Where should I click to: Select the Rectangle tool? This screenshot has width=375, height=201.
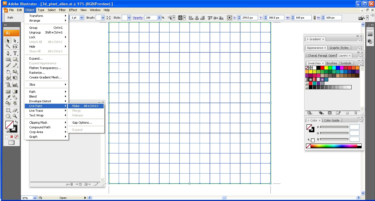(x=15, y=59)
